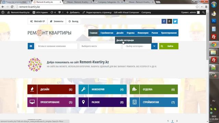Switch to the Company Categories browser tab
This screenshot has width=219, height=123.
coord(109,2)
